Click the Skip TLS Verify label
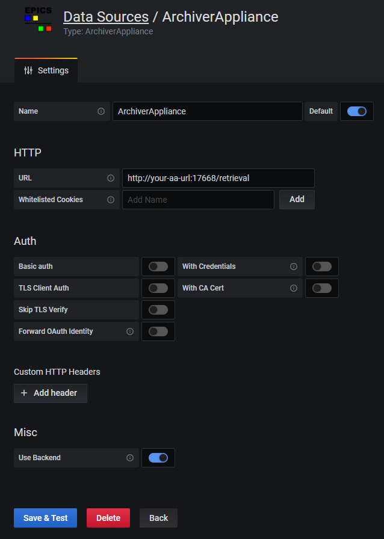Screen dimensions: 384x539 tap(43, 310)
